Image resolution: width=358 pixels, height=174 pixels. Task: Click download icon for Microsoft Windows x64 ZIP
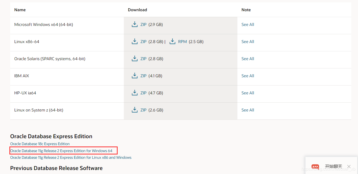(135, 24)
